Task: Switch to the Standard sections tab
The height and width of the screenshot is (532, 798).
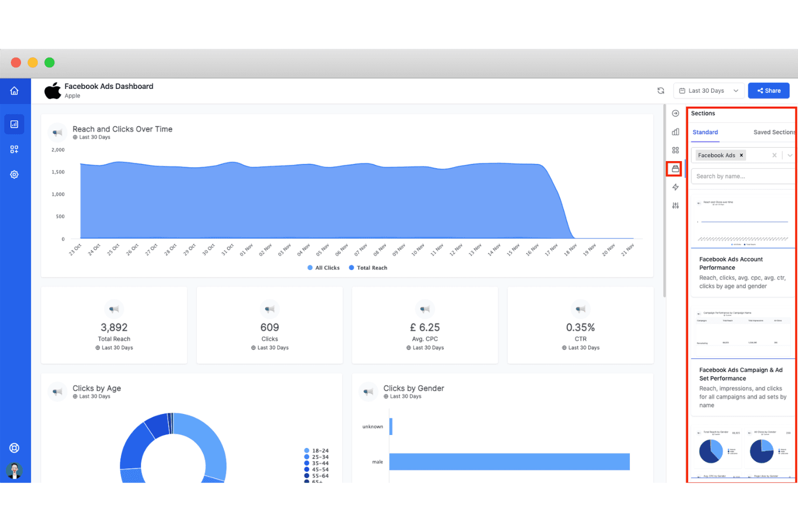Action: pyautogui.click(x=705, y=132)
